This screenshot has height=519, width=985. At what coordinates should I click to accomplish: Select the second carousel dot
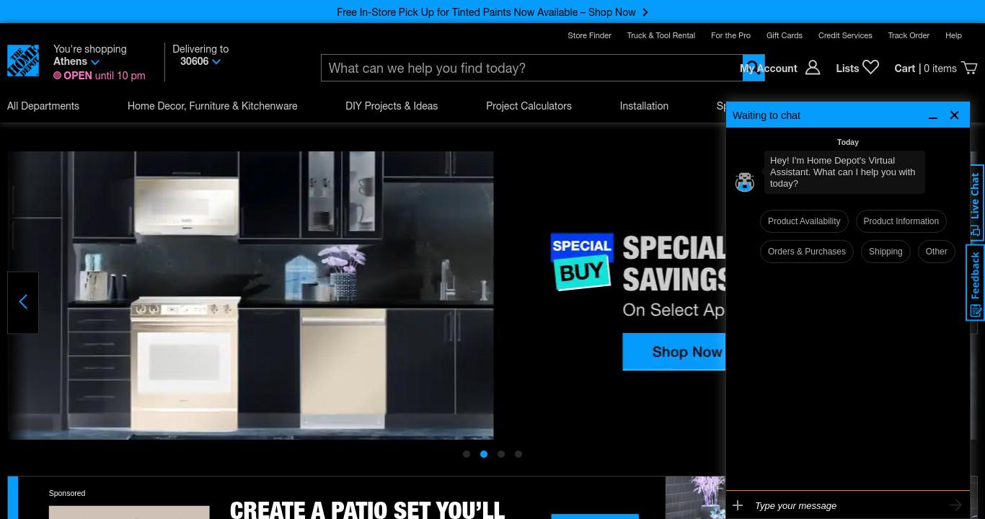pyautogui.click(x=484, y=454)
